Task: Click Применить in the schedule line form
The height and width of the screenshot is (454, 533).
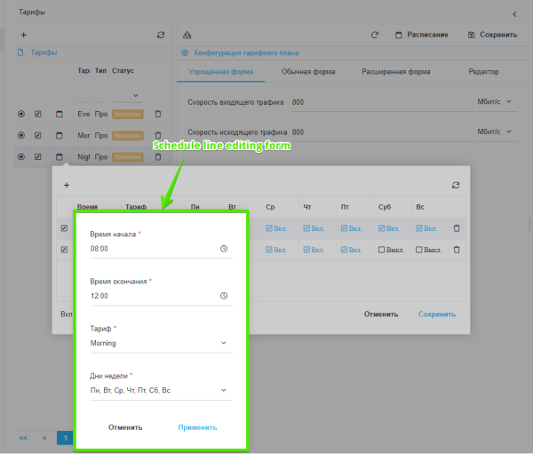Action: pos(197,427)
